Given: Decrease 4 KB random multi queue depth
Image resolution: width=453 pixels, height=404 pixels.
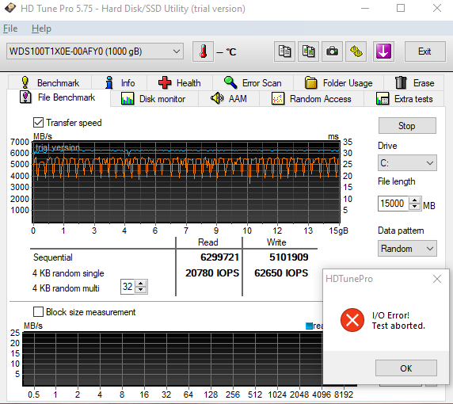Looking at the screenshot, I should click(141, 290).
